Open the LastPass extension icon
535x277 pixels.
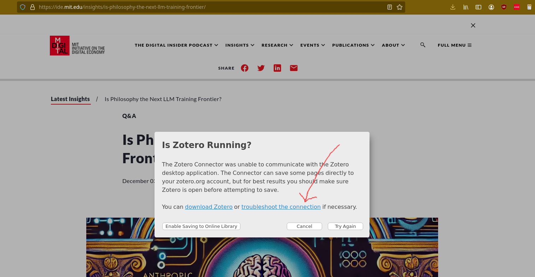[x=517, y=7]
